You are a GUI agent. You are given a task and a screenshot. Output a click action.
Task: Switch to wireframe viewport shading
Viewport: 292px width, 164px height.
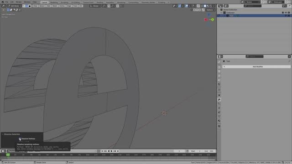click(x=202, y=6)
